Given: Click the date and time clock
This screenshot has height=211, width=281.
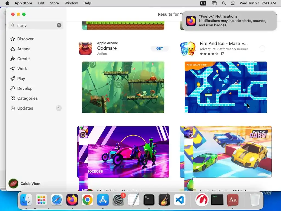Looking at the screenshot, I should point(258,3).
